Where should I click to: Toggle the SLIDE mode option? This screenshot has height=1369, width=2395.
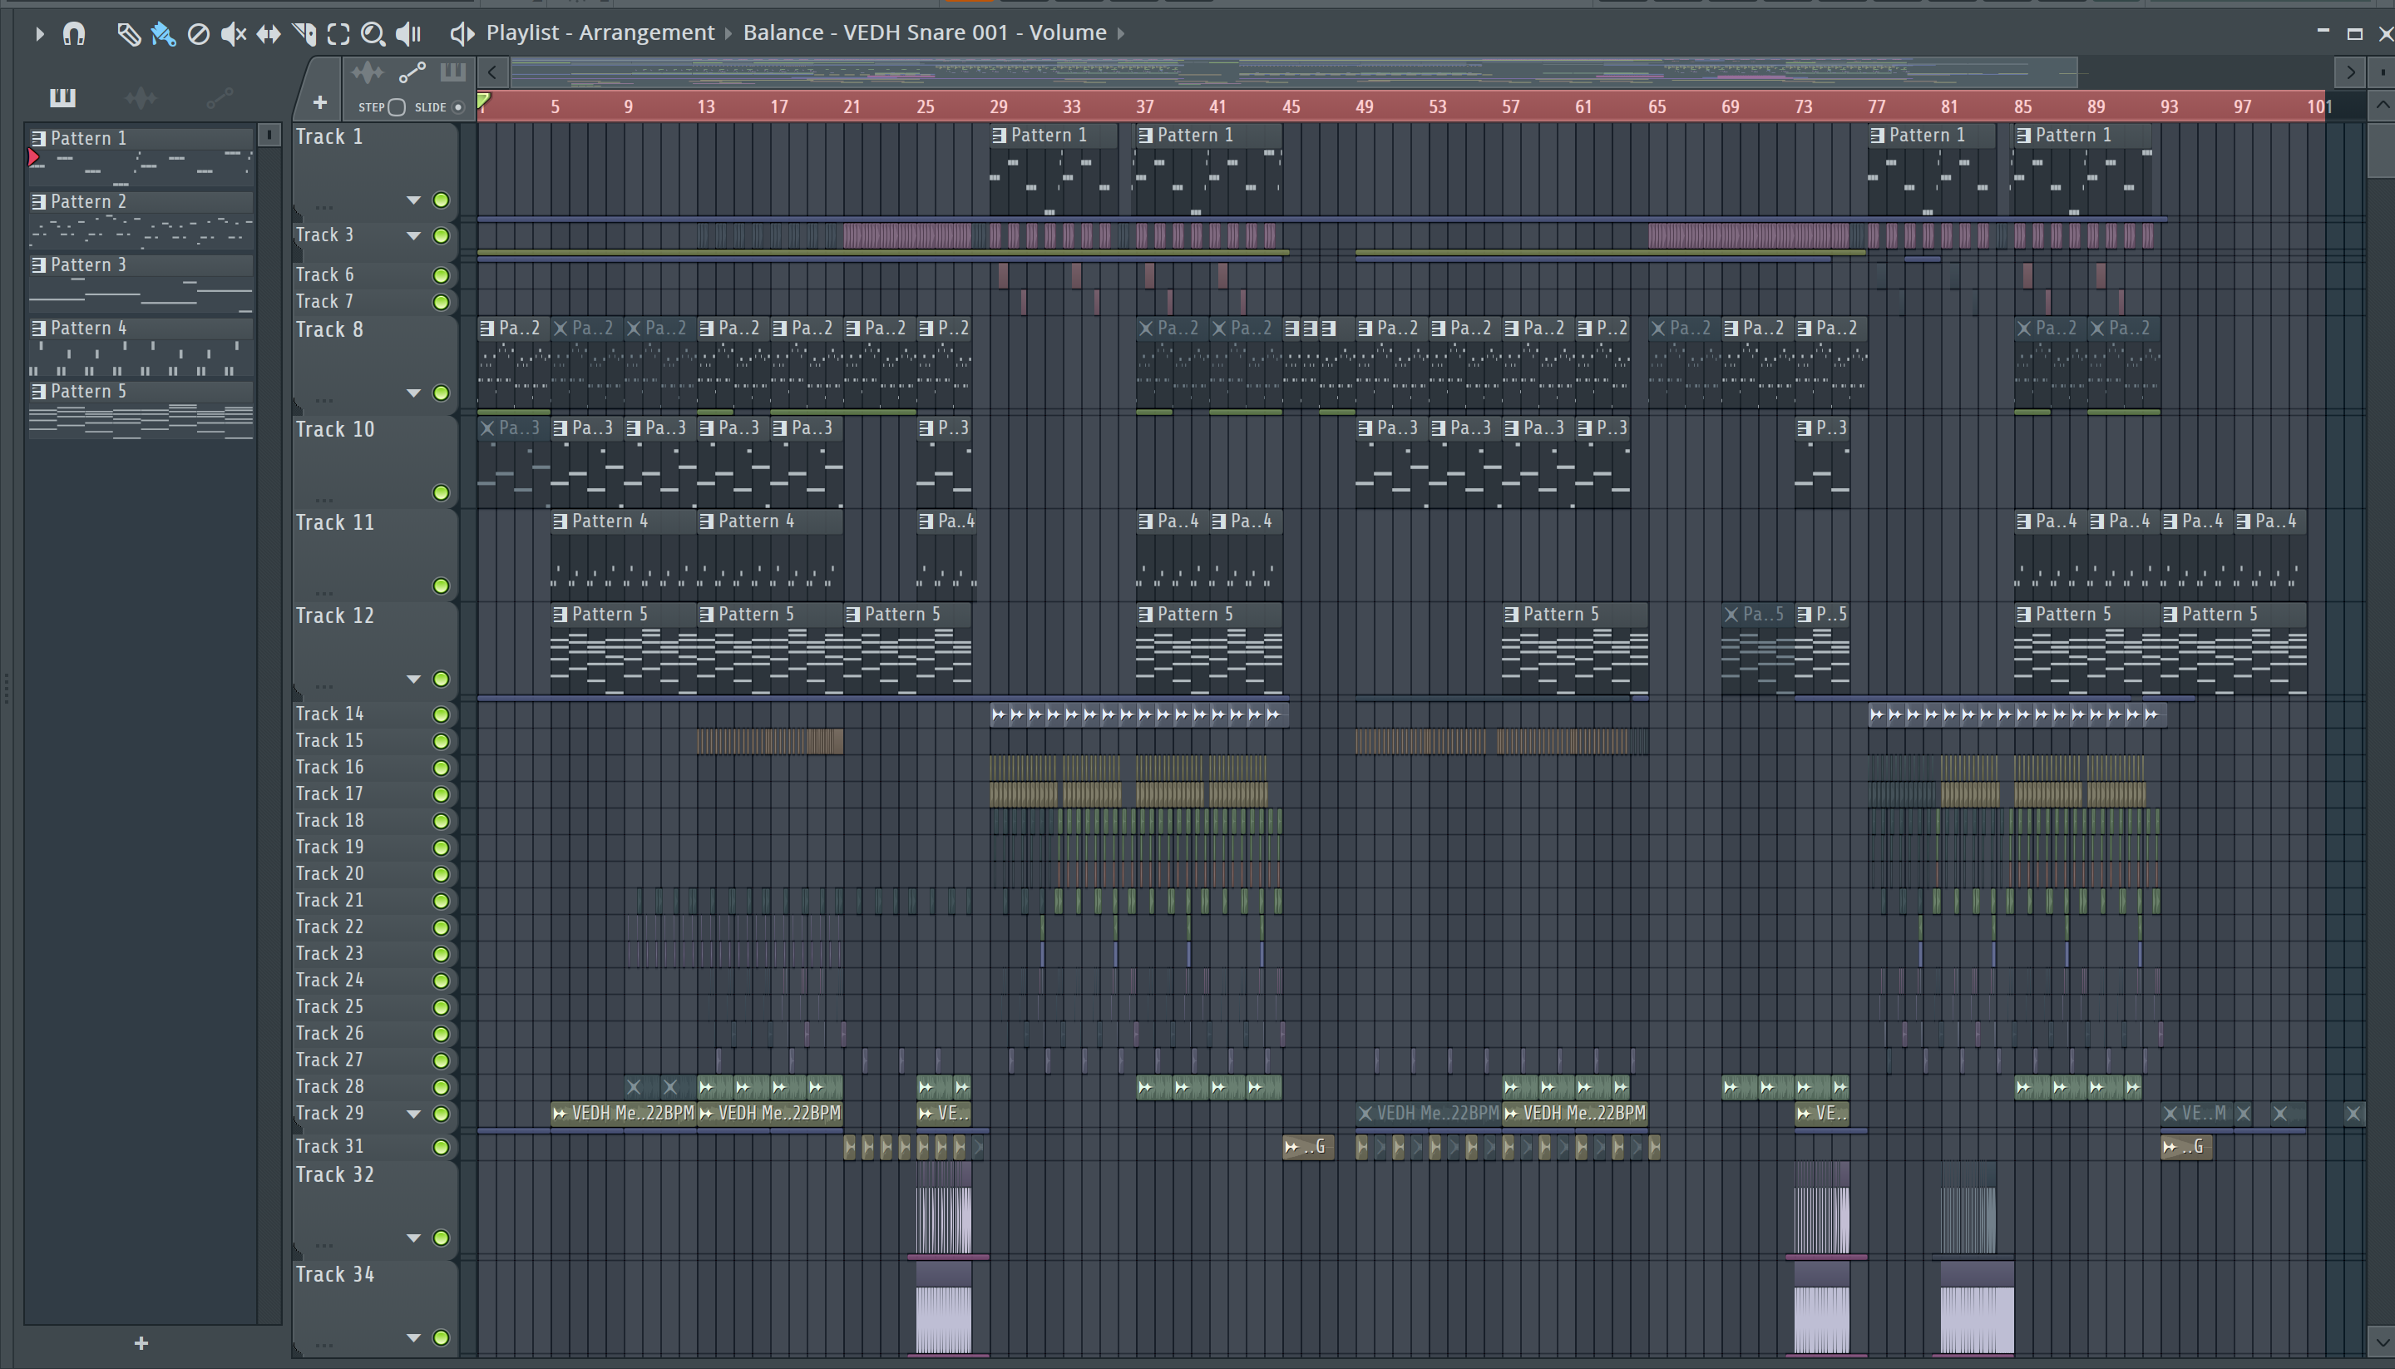click(457, 107)
